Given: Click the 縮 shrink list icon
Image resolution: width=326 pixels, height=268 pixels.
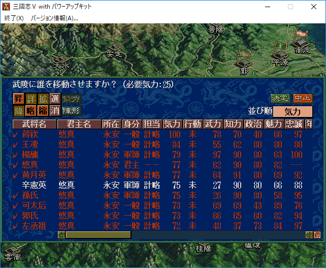Looking at the screenshot, I should pyautogui.click(x=43, y=110).
